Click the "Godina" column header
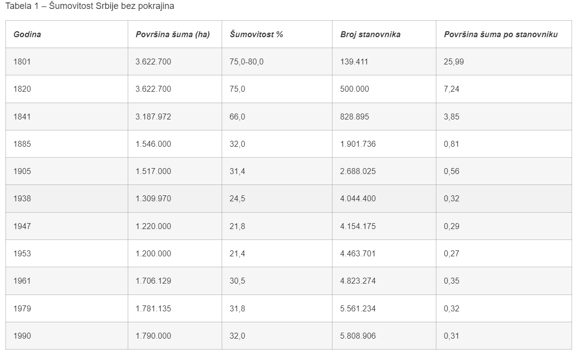The height and width of the screenshot is (356, 580). 27,35
